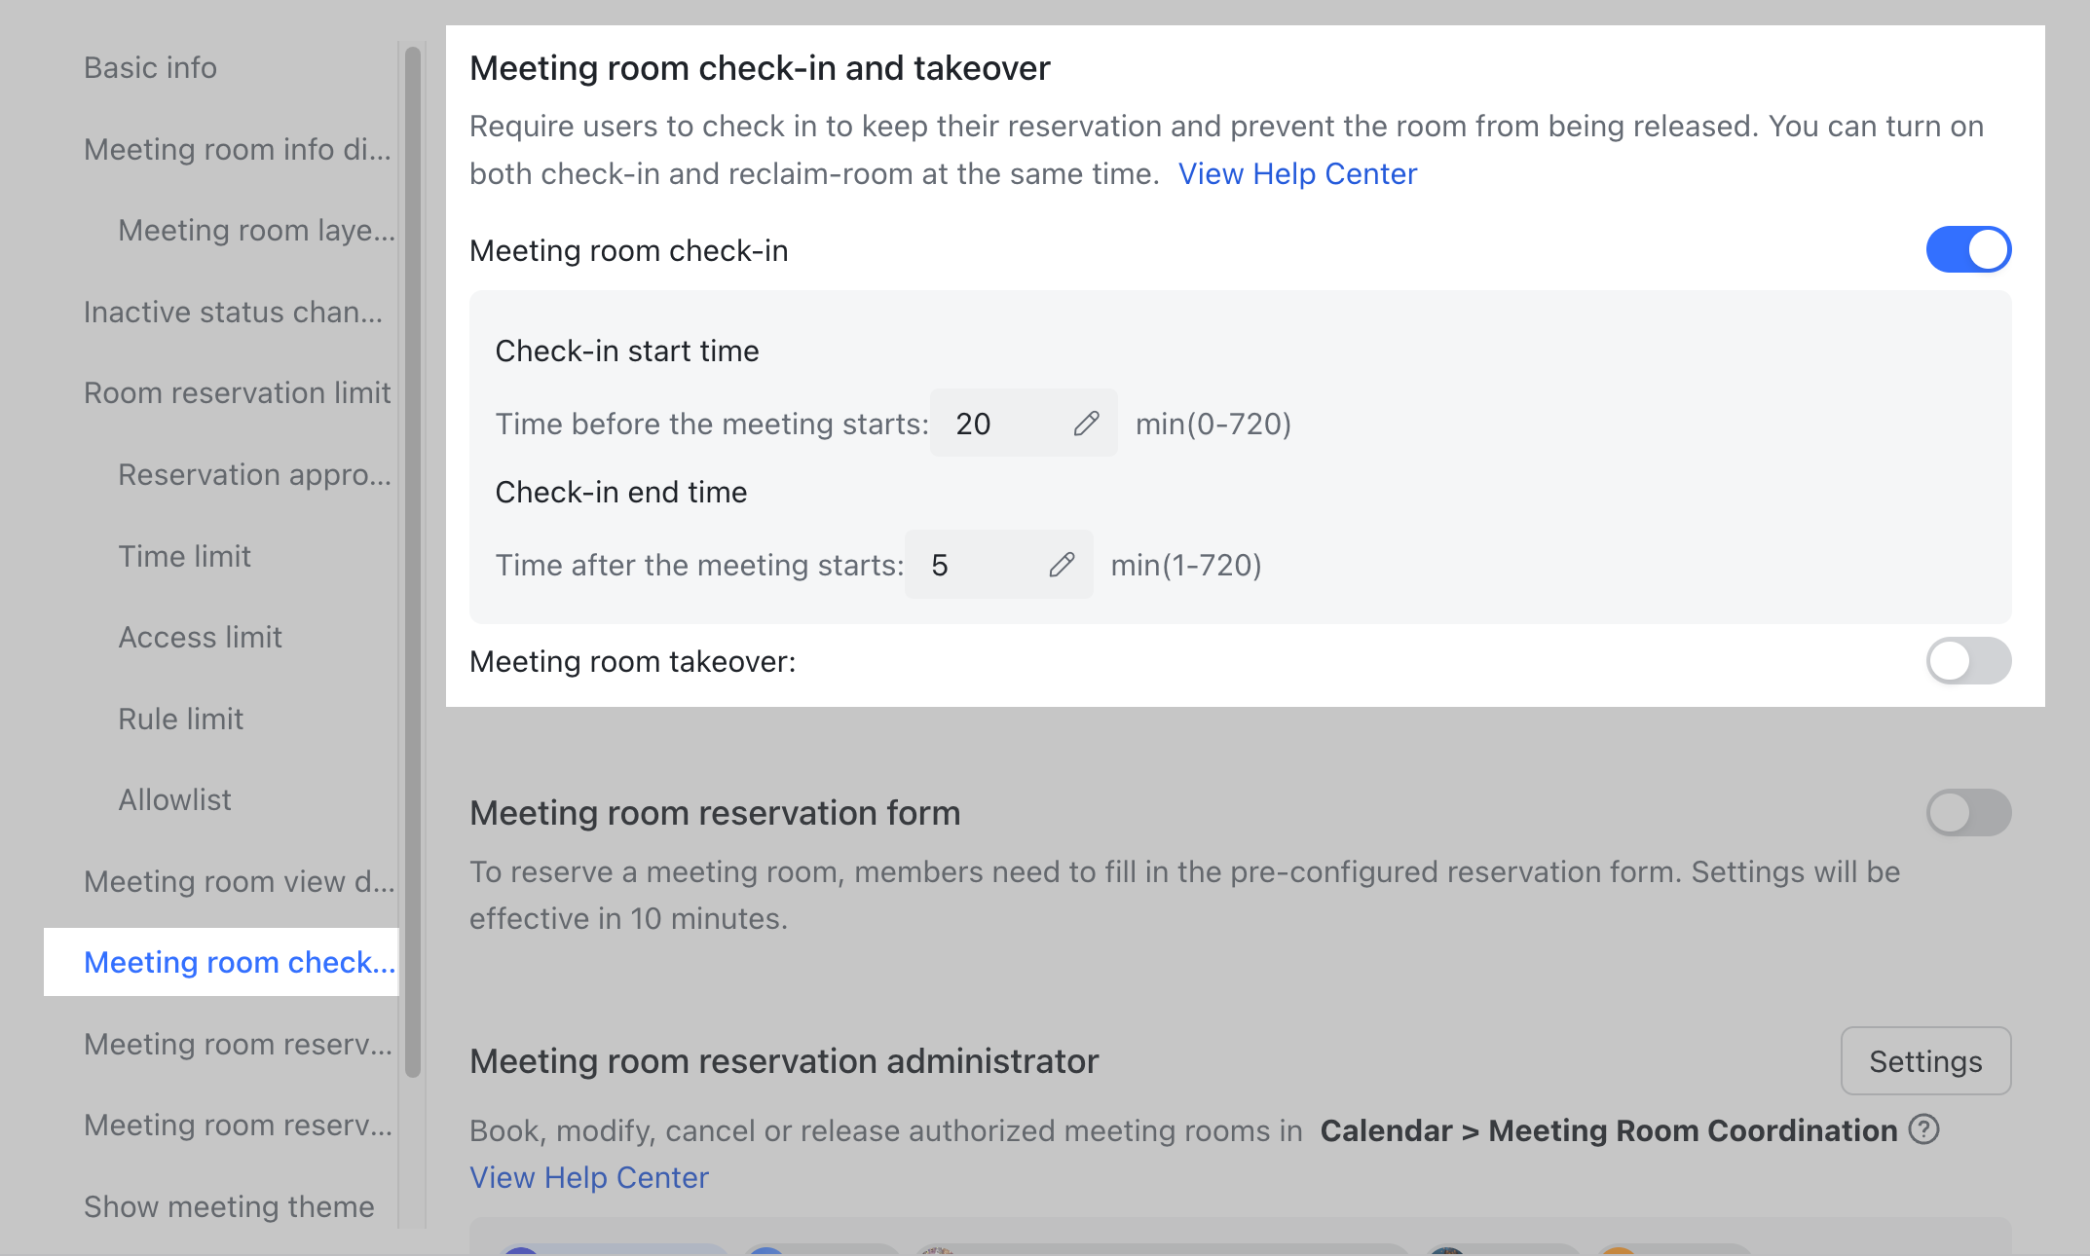2090x1256 pixels.
Task: Click the edit pencil beside check-in start time
Action: point(1088,423)
